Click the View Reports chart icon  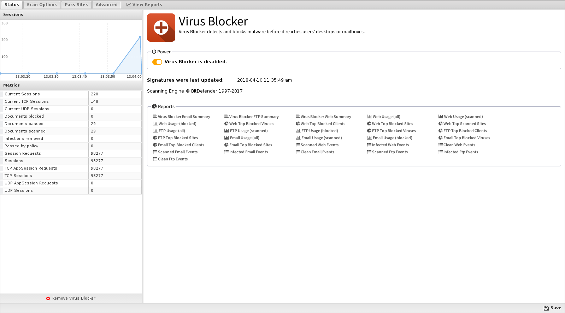click(129, 5)
